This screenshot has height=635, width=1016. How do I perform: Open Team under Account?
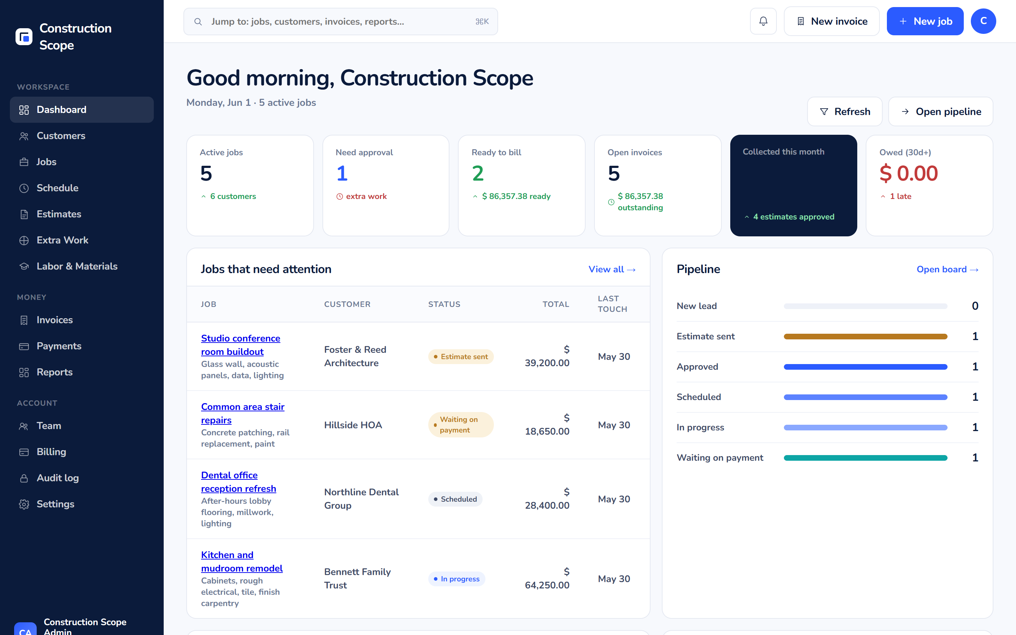[82, 426]
